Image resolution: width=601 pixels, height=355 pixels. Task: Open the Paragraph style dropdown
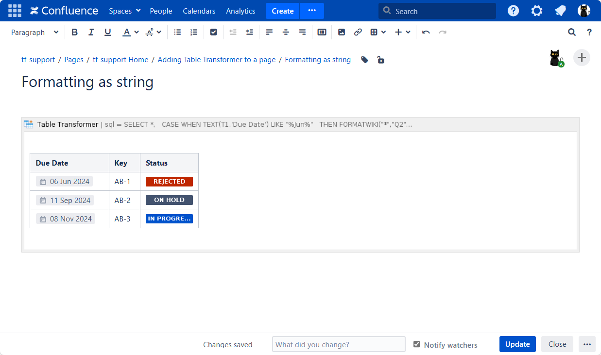point(34,32)
